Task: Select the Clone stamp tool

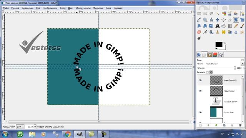Action: pyautogui.click(x=218, y=32)
